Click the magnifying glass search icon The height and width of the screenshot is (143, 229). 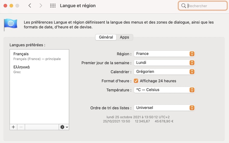(183, 6)
